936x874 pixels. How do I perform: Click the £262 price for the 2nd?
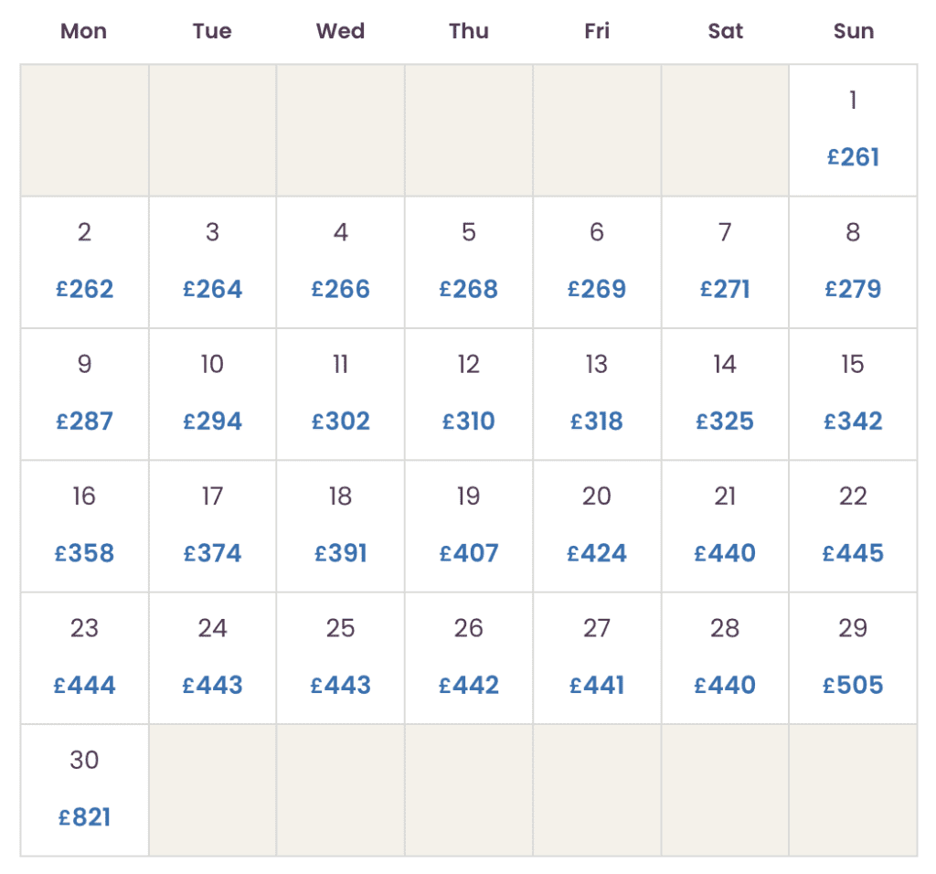(x=84, y=289)
